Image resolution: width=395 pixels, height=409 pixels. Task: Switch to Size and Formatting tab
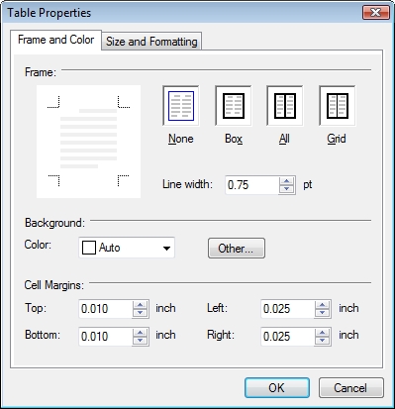coord(151,42)
